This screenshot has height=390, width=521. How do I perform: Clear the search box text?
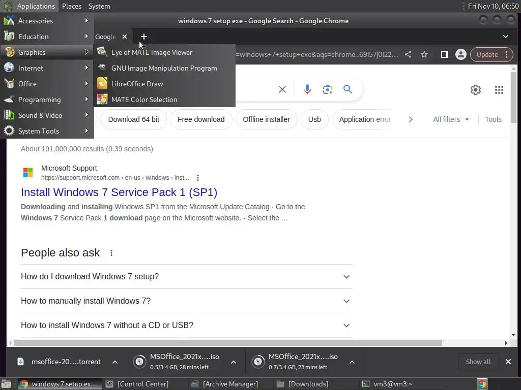[x=282, y=89]
